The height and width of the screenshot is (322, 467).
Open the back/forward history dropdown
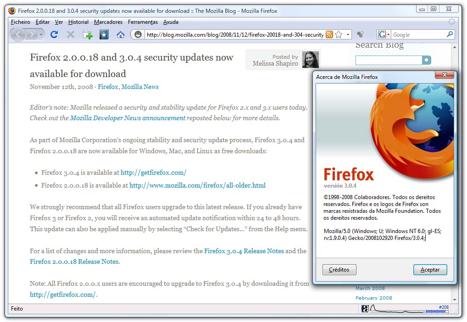tap(41, 35)
